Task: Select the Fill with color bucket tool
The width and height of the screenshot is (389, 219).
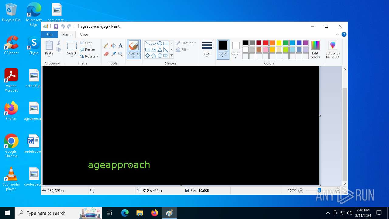Action: click(x=113, y=46)
